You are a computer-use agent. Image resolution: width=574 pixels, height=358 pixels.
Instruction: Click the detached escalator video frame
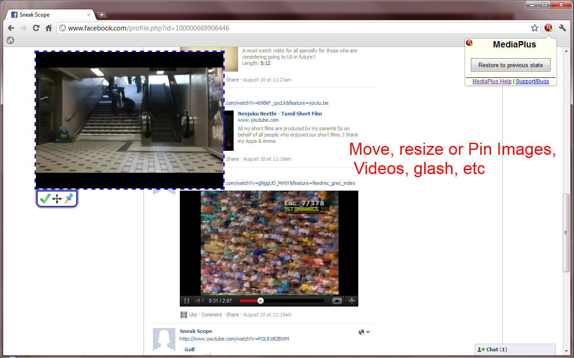coord(130,120)
